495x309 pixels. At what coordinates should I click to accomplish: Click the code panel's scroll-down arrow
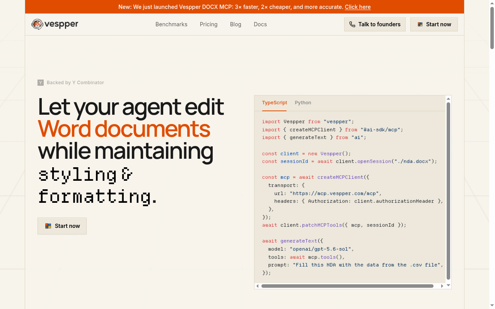(449, 285)
